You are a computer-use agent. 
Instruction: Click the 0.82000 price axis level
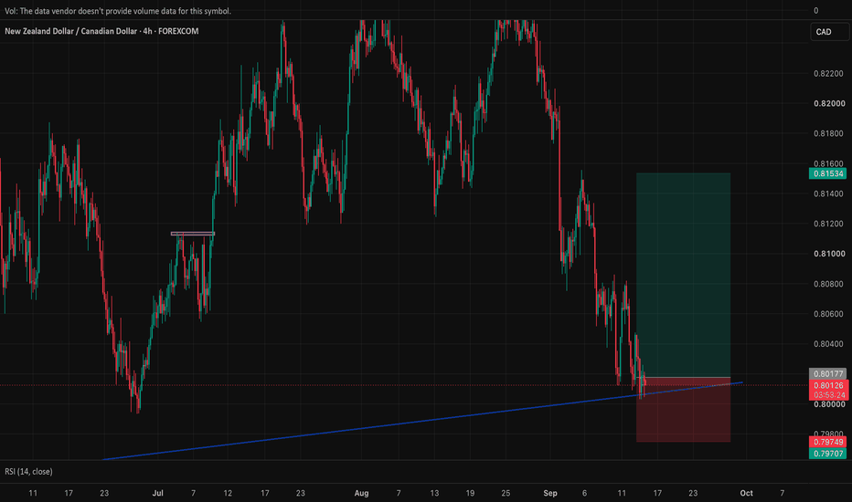tap(829, 104)
